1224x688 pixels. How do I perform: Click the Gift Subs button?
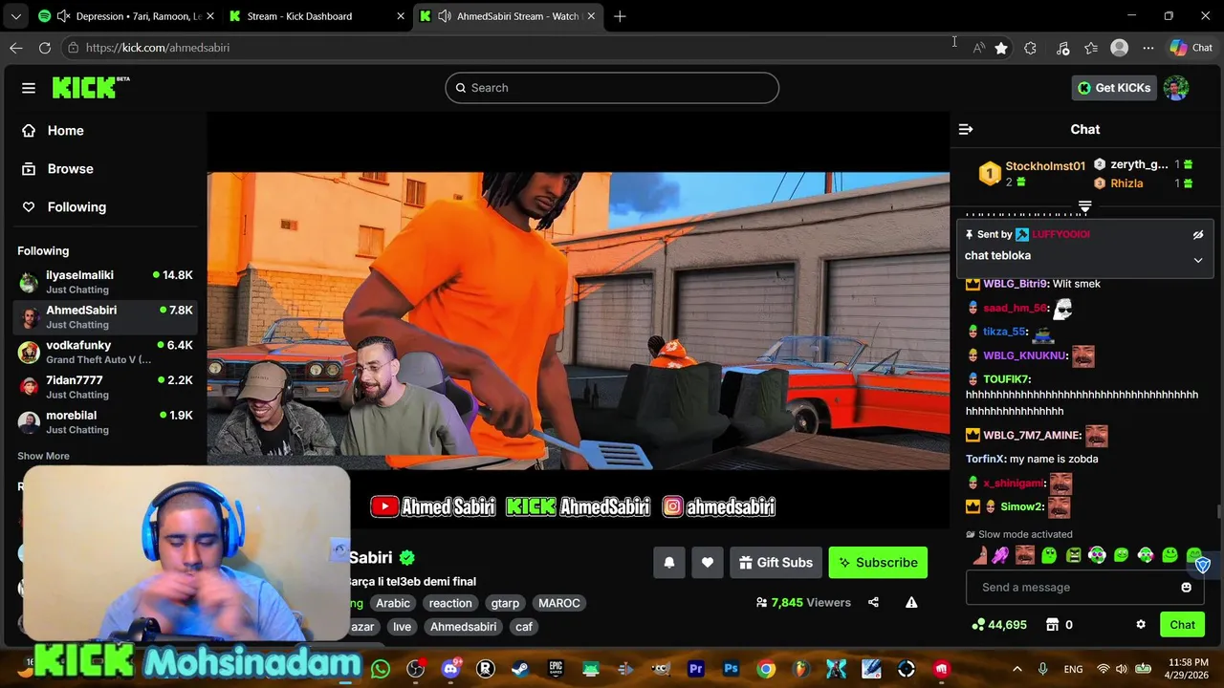click(776, 563)
